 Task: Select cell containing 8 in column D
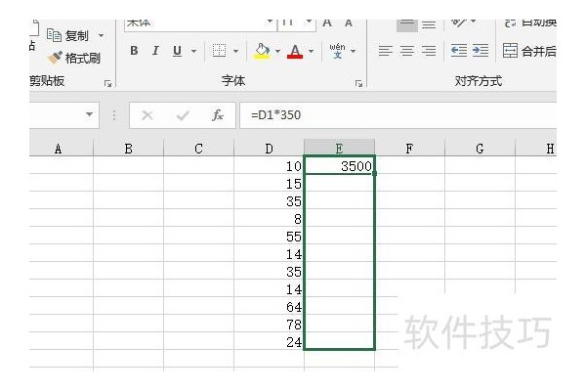coord(269,218)
